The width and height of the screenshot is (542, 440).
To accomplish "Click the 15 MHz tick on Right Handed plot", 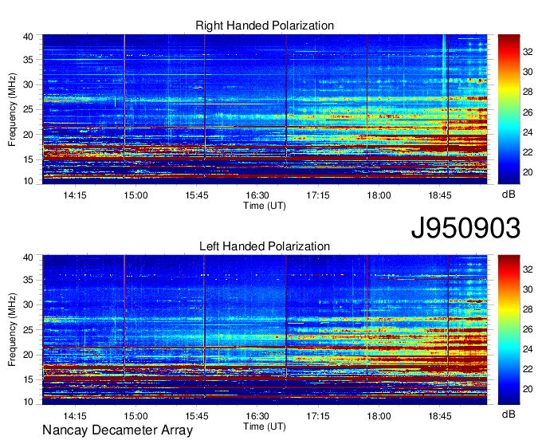I will pos(28,159).
